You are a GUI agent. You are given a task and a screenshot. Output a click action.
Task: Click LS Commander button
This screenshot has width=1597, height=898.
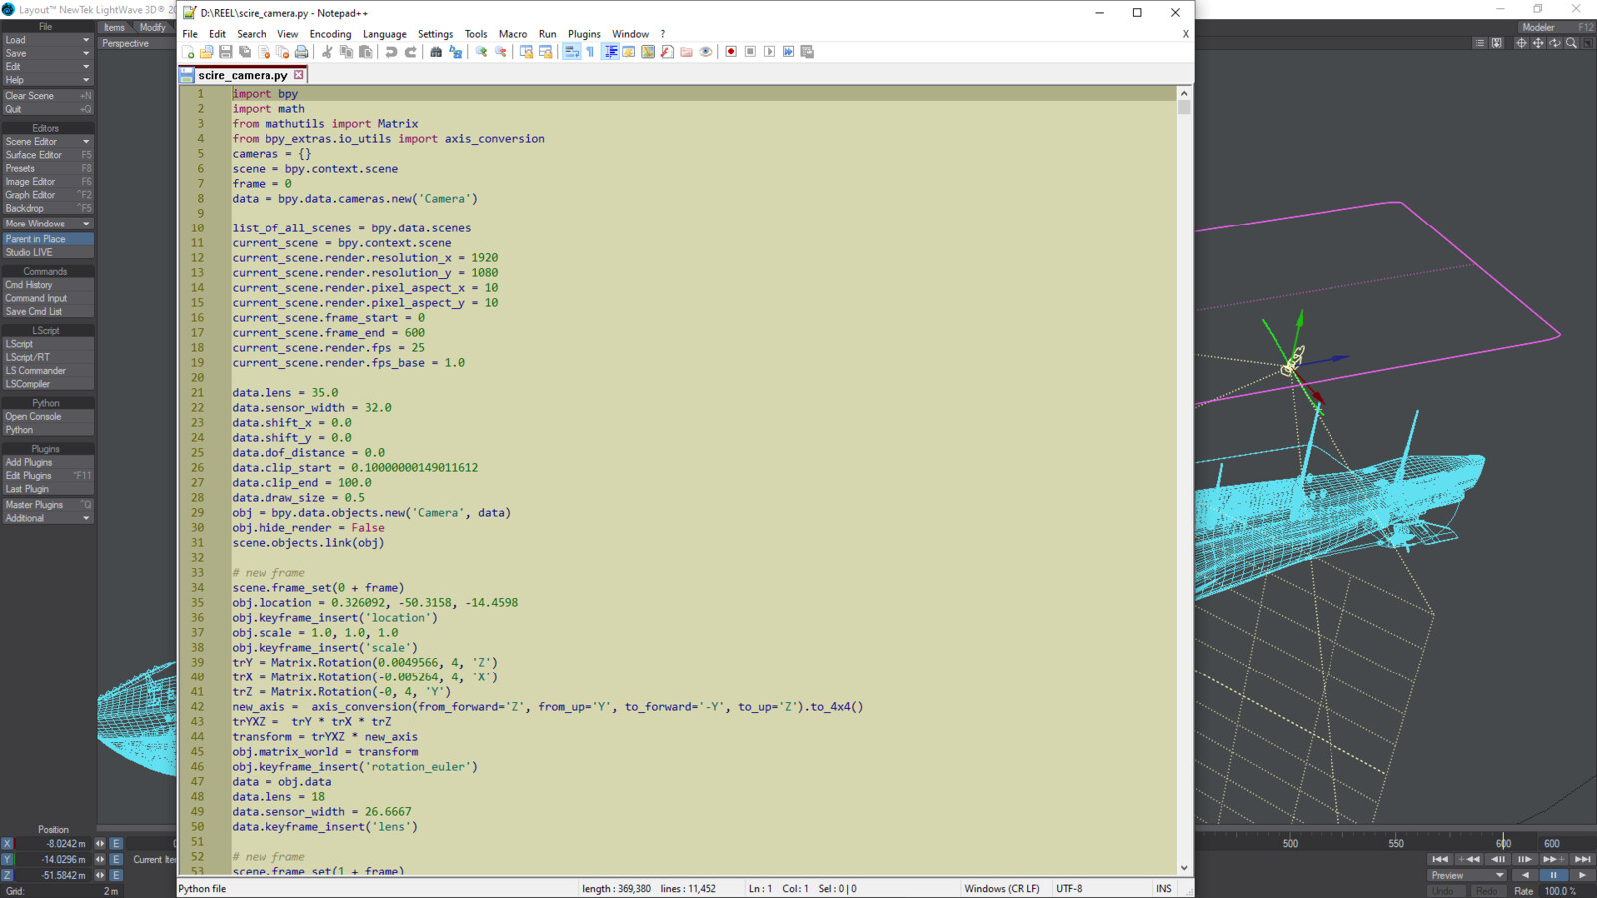(47, 371)
